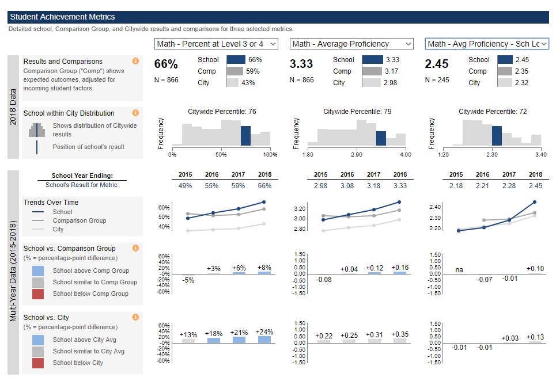Open the Math - Percent at Level 3 or 4 dropdown
This screenshot has height=381, width=556.
(217, 44)
